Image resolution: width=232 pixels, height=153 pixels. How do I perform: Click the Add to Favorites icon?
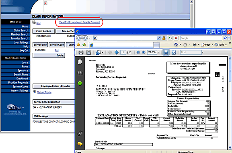coord(84,44)
